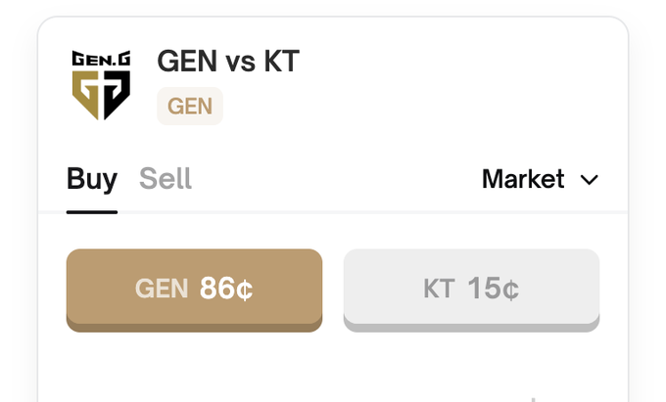Select the GEN 86¢ outcome button
This screenshot has height=402, width=666.
coord(194,288)
